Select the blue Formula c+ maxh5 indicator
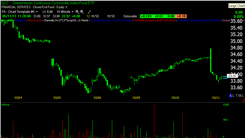Viewport: 245px width, 138px height. pos(199,20)
